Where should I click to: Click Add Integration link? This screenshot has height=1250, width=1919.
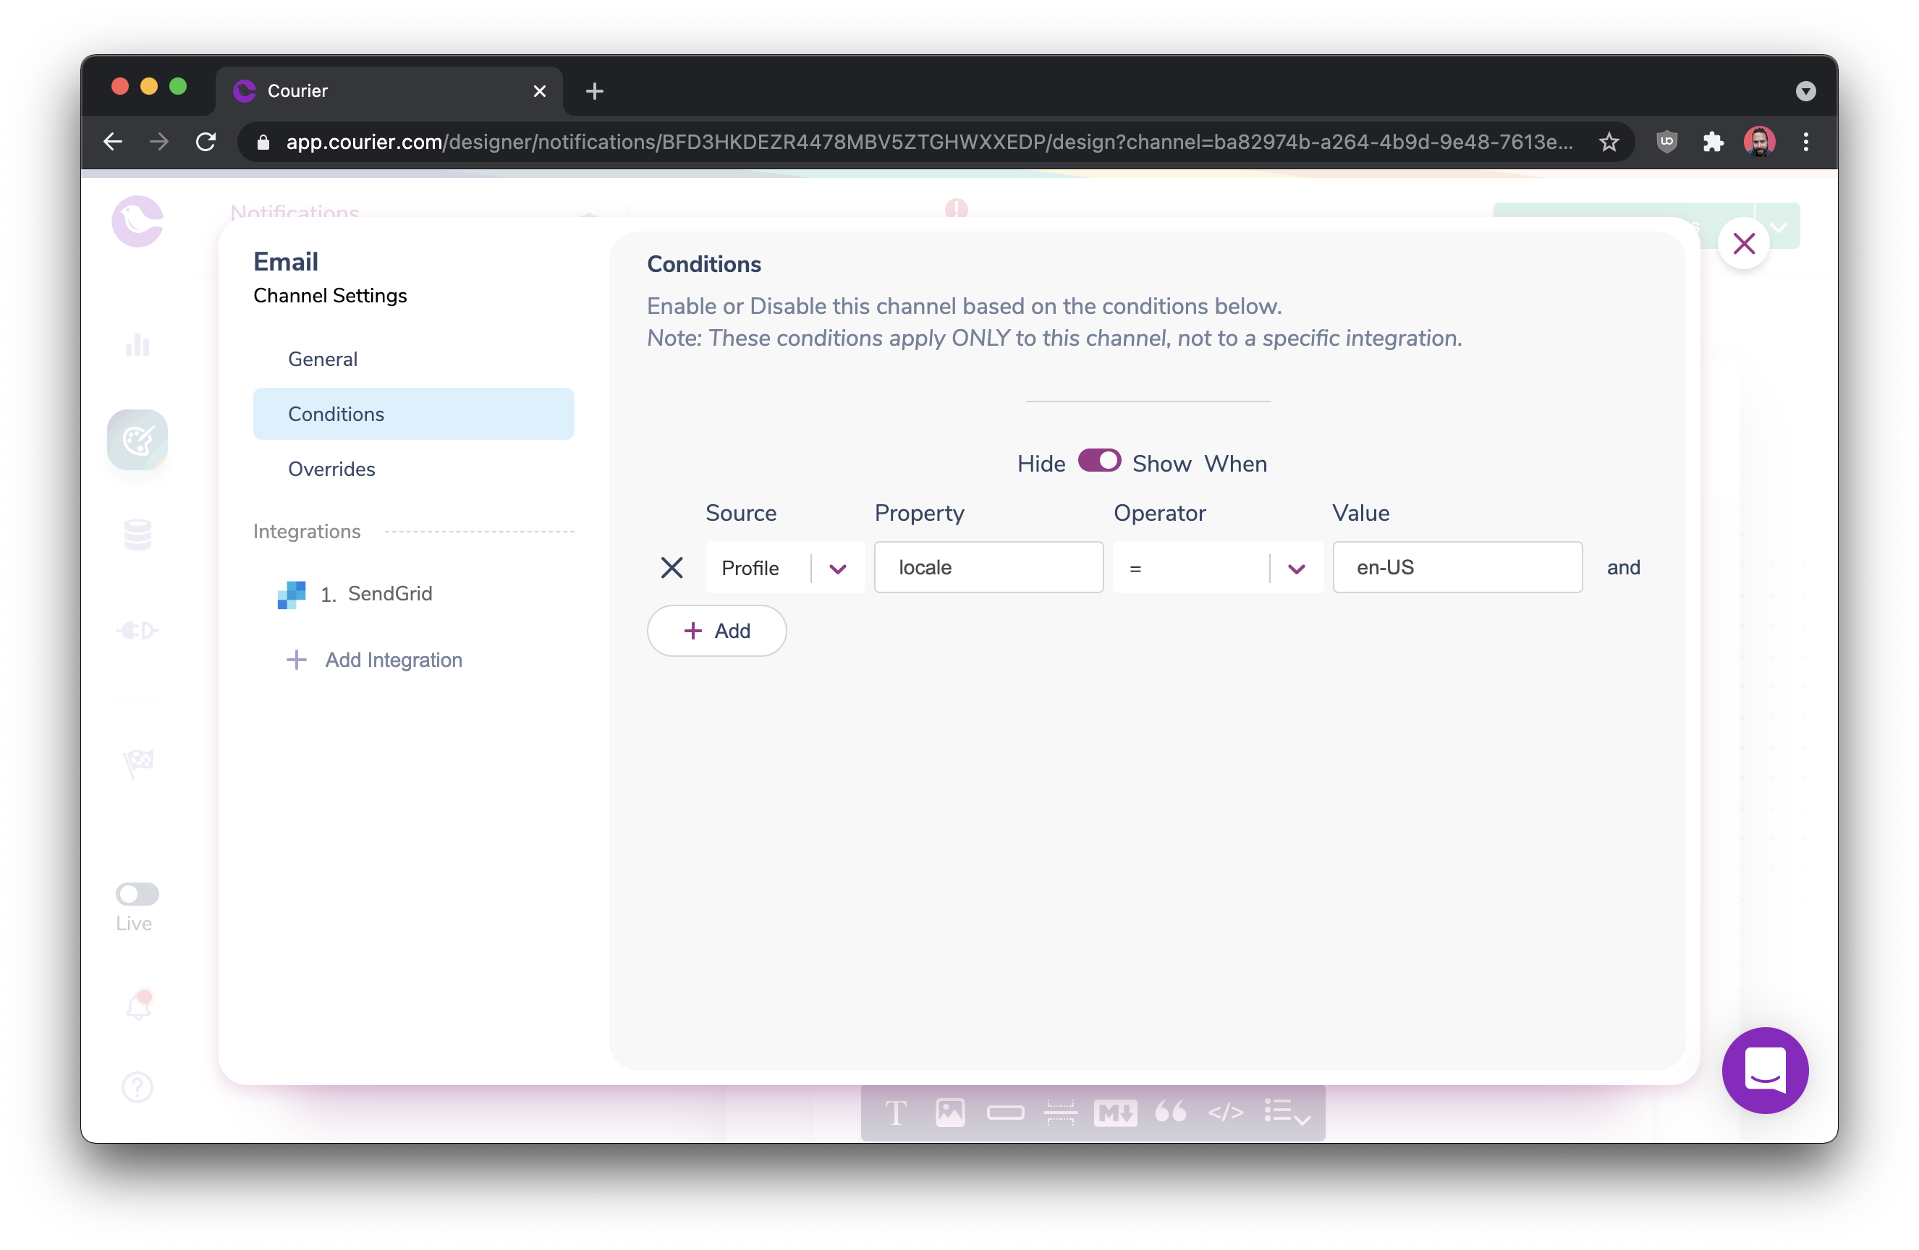click(393, 660)
